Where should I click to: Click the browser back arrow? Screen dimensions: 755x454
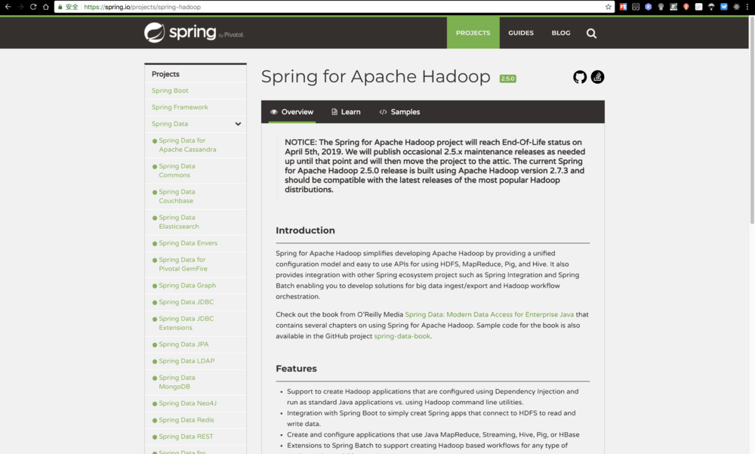[x=8, y=7]
